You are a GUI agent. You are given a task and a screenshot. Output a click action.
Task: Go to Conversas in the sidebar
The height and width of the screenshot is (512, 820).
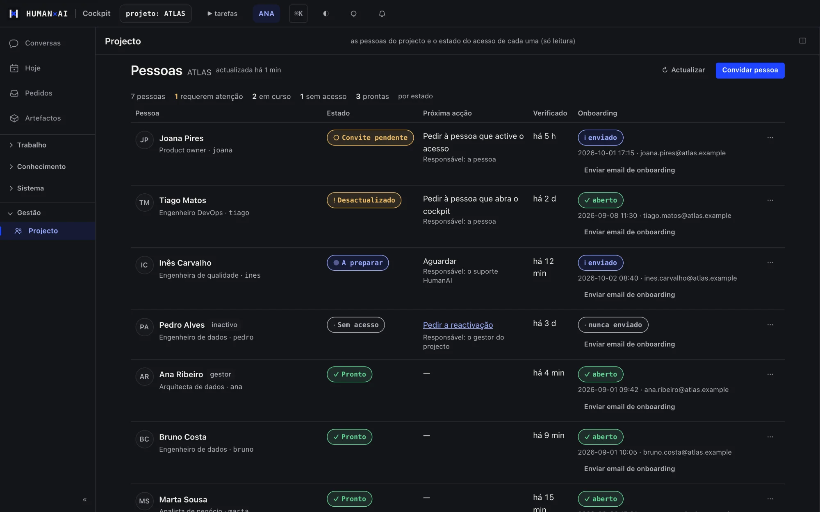[x=48, y=43]
